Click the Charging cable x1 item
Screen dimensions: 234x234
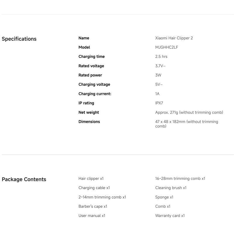[x=94, y=188]
